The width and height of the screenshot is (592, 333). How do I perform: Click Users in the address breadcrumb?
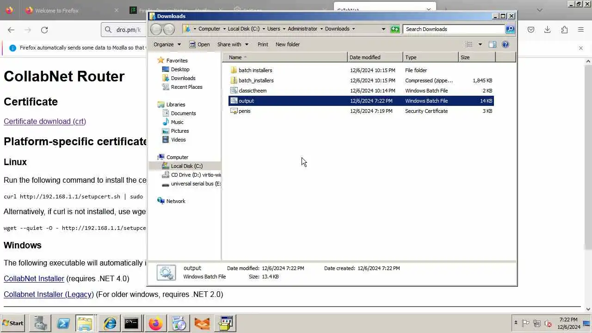tap(274, 29)
